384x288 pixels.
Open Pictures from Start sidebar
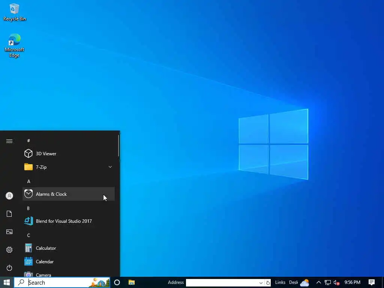[9, 232]
